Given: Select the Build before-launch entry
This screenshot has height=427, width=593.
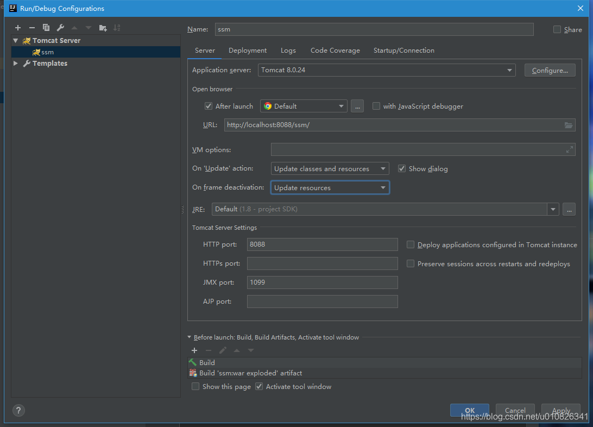Looking at the screenshot, I should (x=384, y=362).
